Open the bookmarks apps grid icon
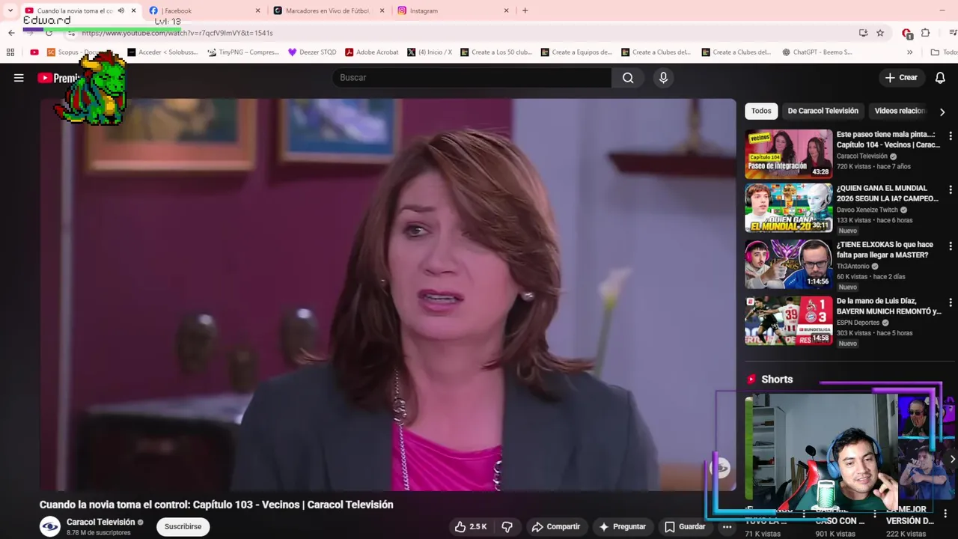958x539 pixels. 10,52
